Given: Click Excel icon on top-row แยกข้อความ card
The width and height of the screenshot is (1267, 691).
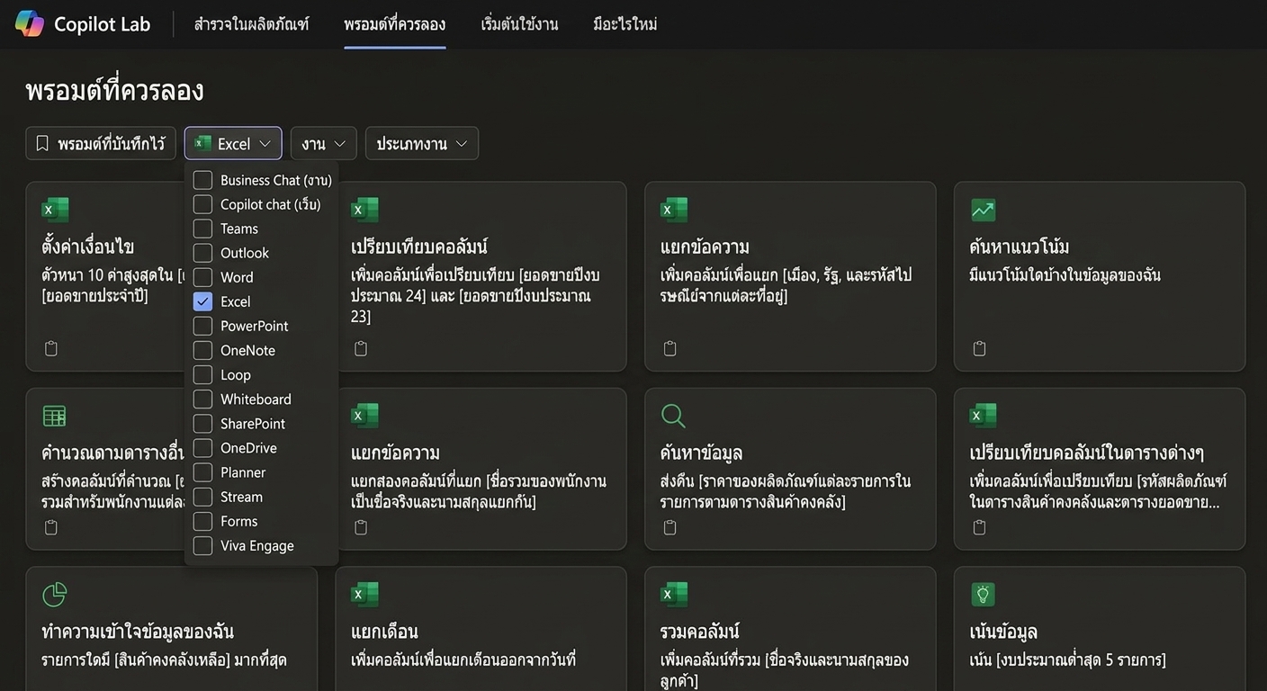Looking at the screenshot, I should (x=674, y=210).
